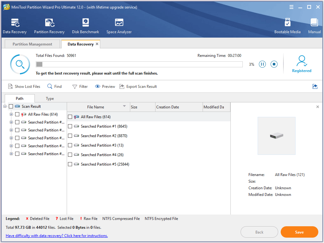The image size is (324, 243).
Task: Sort by the Creation Date column header
Action: pyautogui.click(x=179, y=107)
